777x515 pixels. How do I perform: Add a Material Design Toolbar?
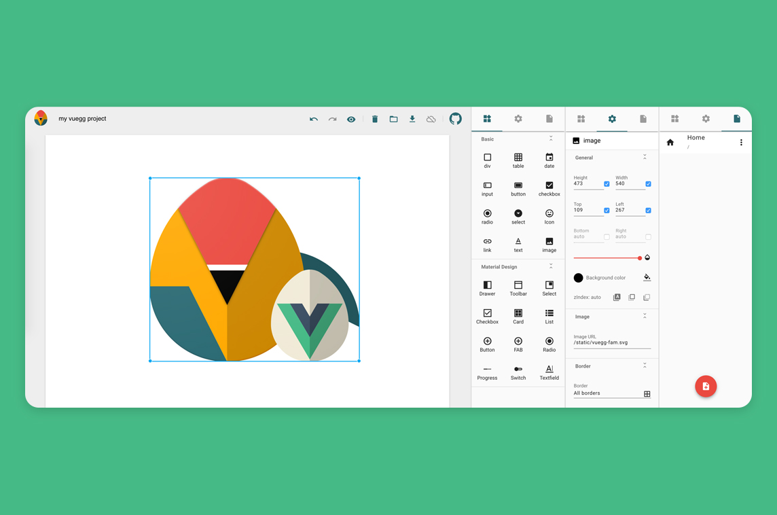(518, 289)
